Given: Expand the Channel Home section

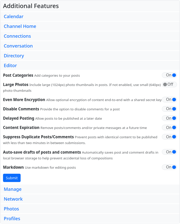Looking at the screenshot, I should pyautogui.click(x=20, y=26).
